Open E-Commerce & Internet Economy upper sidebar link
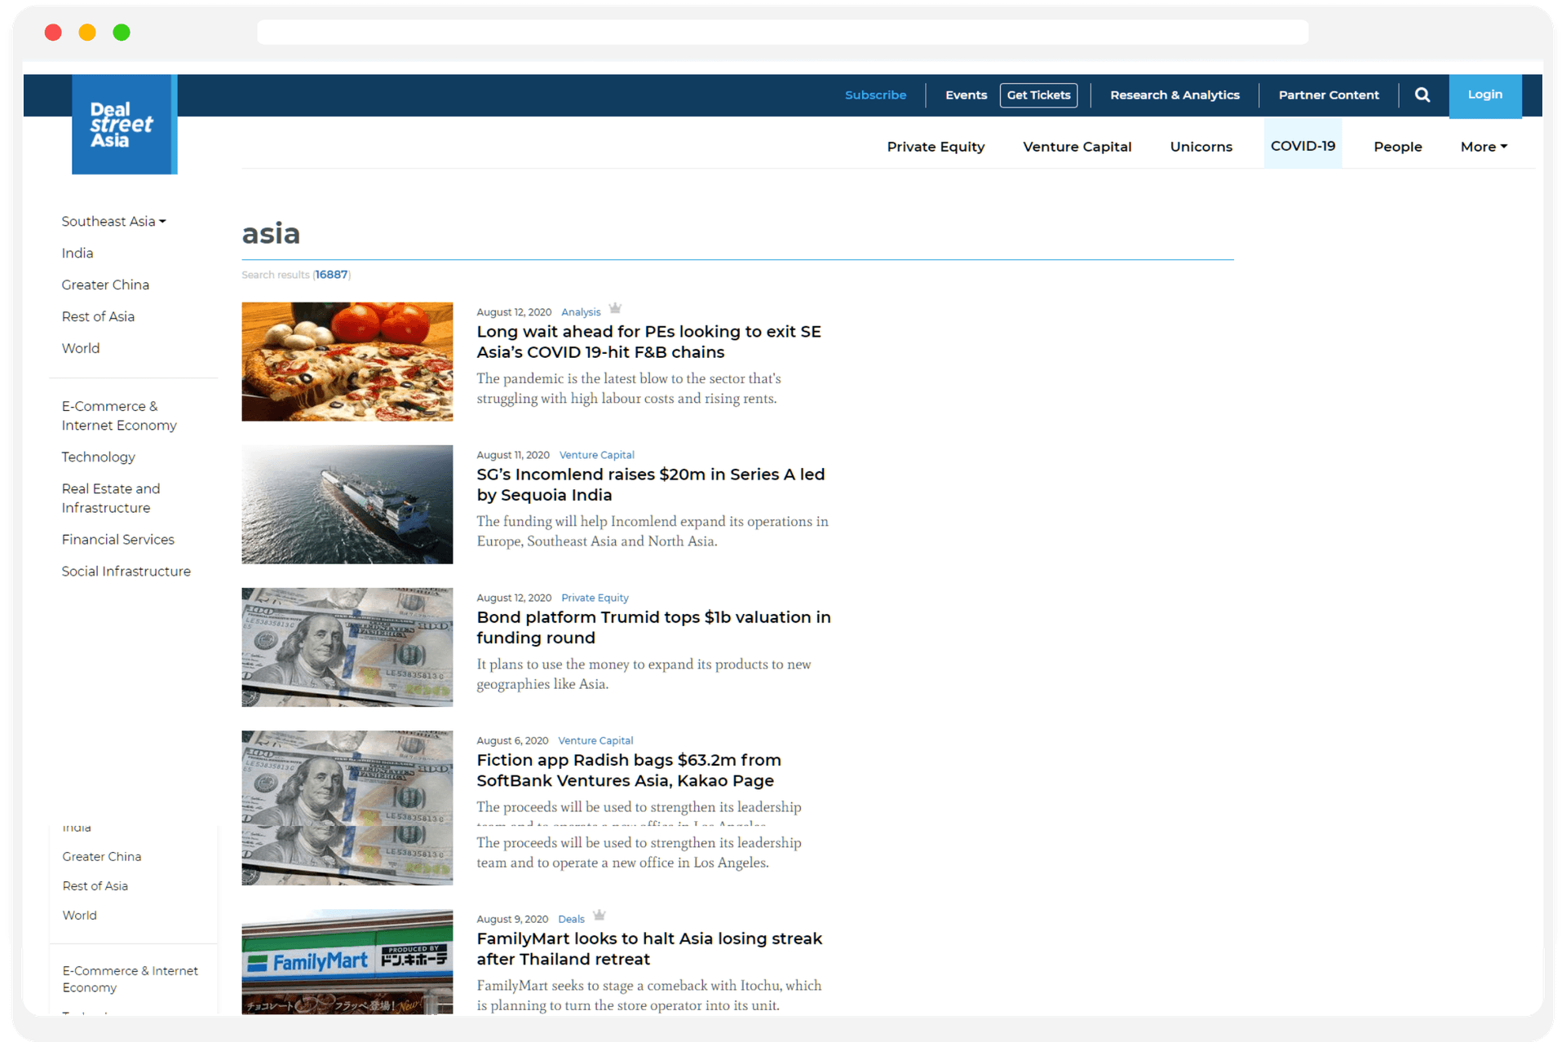 pos(119,415)
